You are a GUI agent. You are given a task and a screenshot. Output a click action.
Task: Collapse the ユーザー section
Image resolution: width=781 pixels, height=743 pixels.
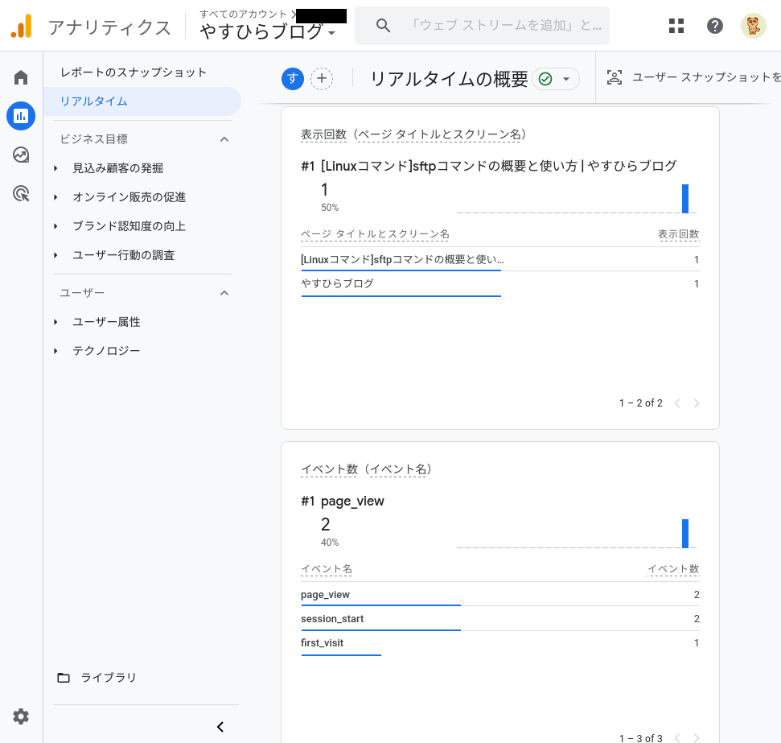[x=224, y=293]
